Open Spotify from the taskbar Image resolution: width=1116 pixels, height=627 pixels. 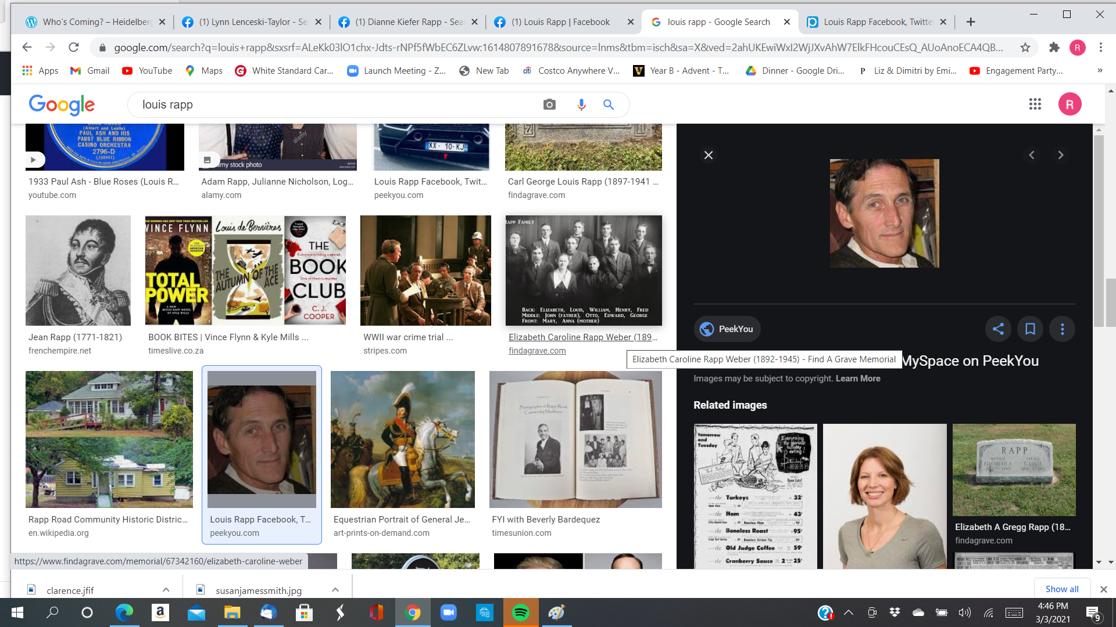(520, 612)
